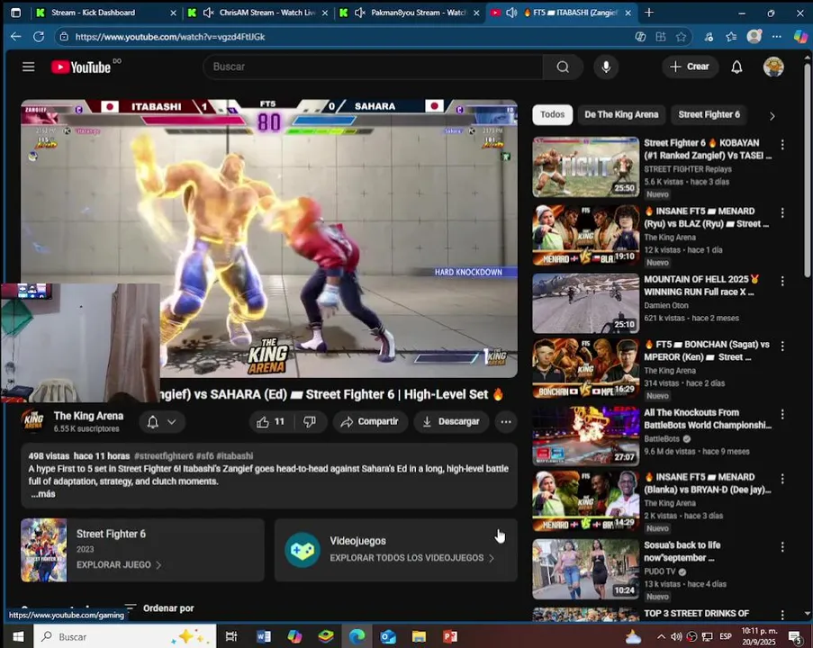
Task: Toggle channel subscription notification bell
Action: tap(152, 422)
